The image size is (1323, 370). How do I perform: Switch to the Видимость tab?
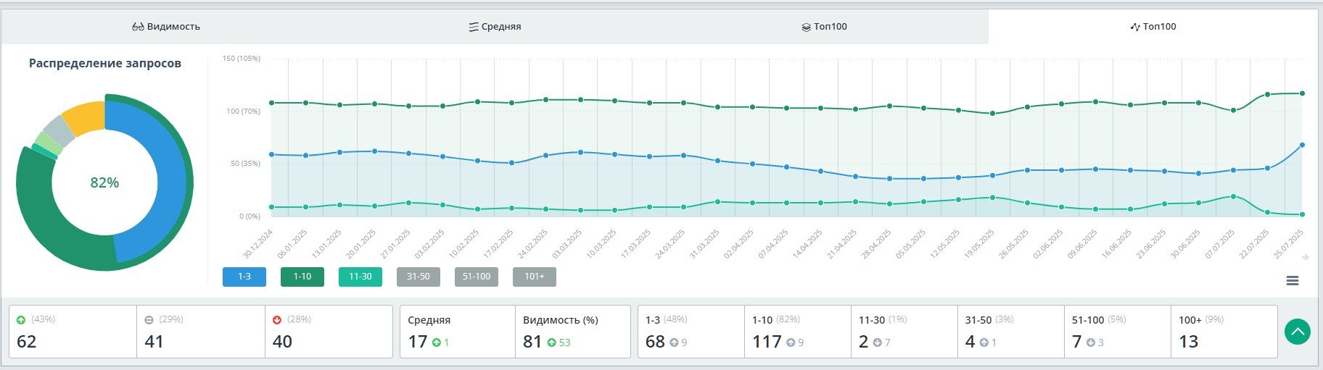pyautogui.click(x=166, y=27)
